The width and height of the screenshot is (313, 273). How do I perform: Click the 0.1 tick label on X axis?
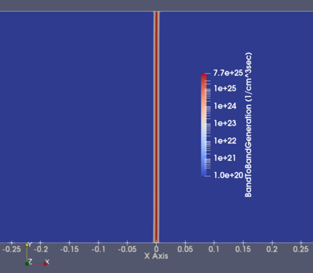(x=214, y=249)
